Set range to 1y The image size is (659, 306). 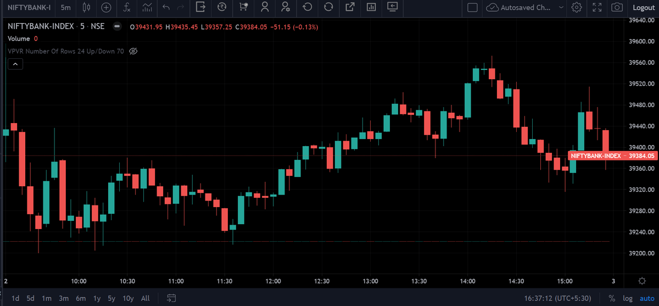[97, 298]
